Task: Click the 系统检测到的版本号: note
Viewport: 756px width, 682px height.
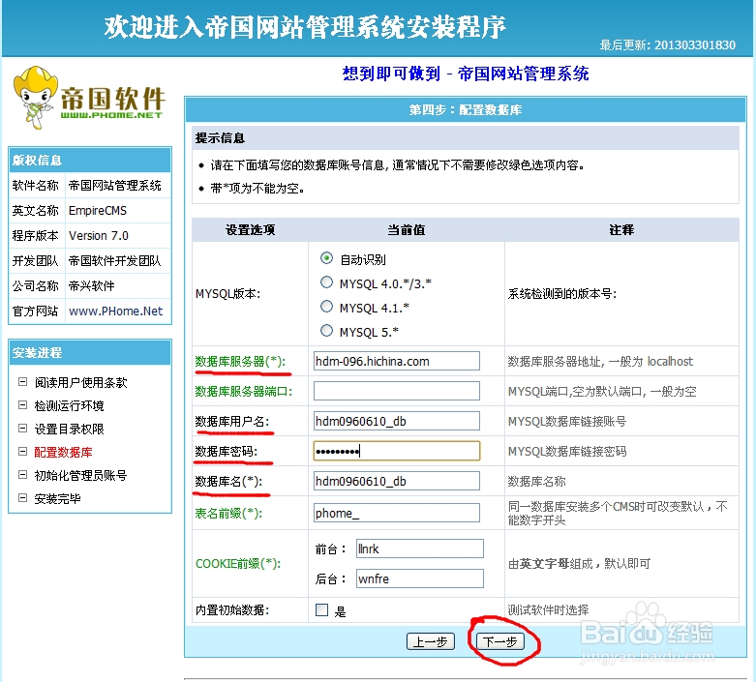Action: [x=562, y=293]
